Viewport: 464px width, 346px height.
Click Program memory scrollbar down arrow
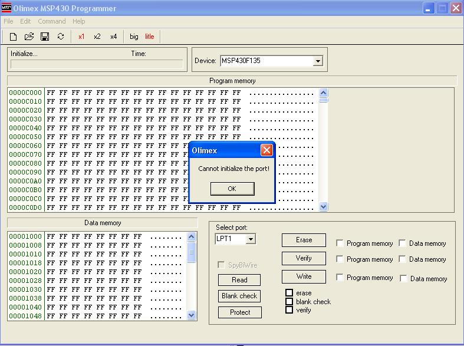point(324,206)
